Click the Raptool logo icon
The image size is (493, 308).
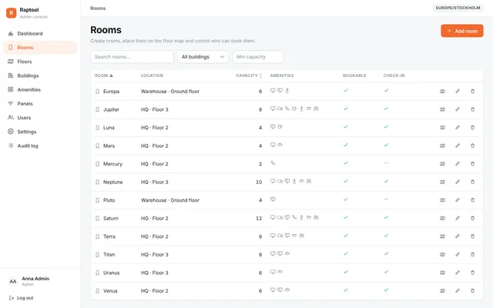12,13
